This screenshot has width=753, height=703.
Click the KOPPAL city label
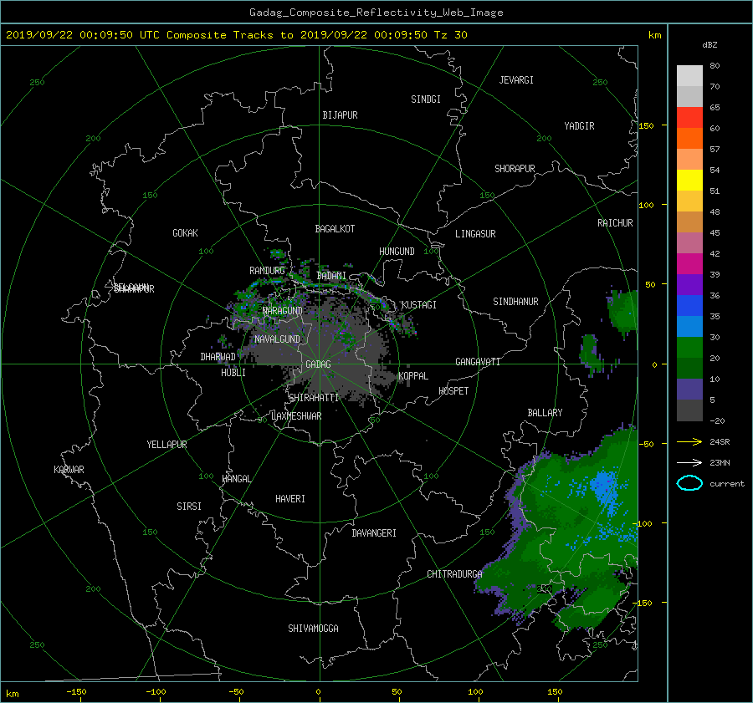tap(413, 376)
